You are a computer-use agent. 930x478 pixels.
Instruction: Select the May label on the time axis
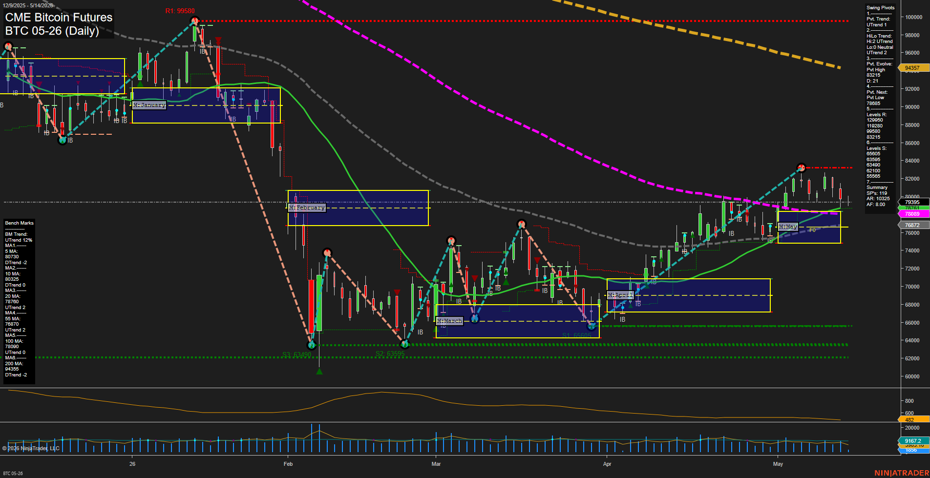point(778,464)
